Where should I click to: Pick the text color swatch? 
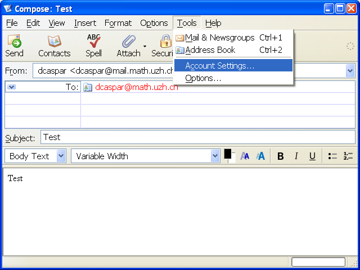(x=228, y=153)
